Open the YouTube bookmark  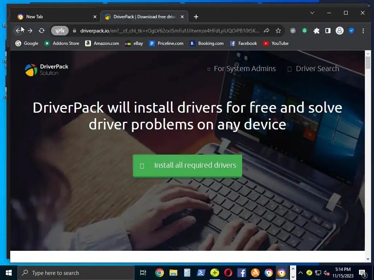click(x=276, y=43)
